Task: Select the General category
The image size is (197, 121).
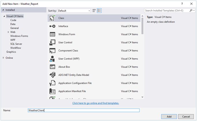Action: (15, 28)
